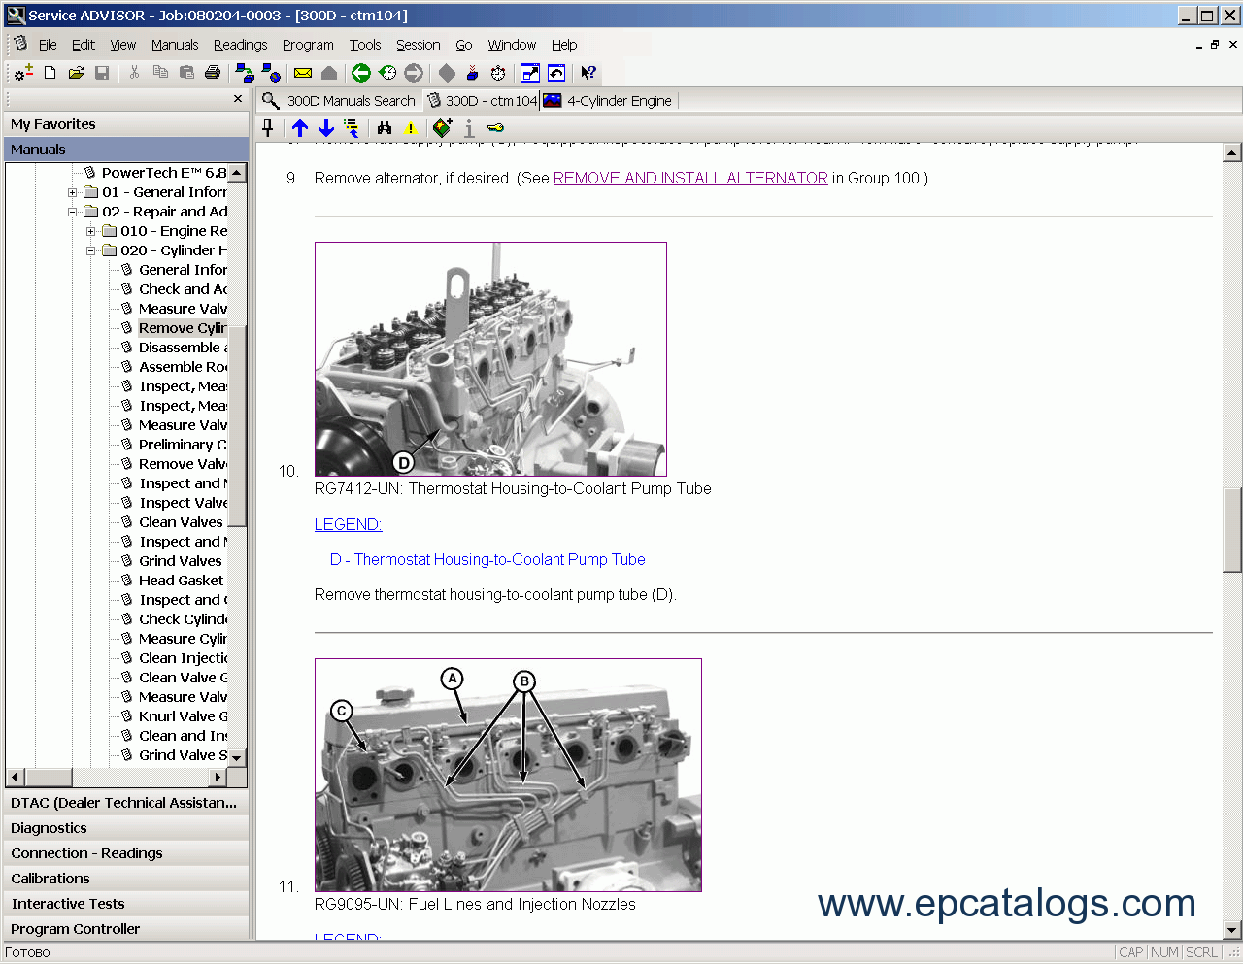Click the first LEGEND: link

pyautogui.click(x=348, y=524)
